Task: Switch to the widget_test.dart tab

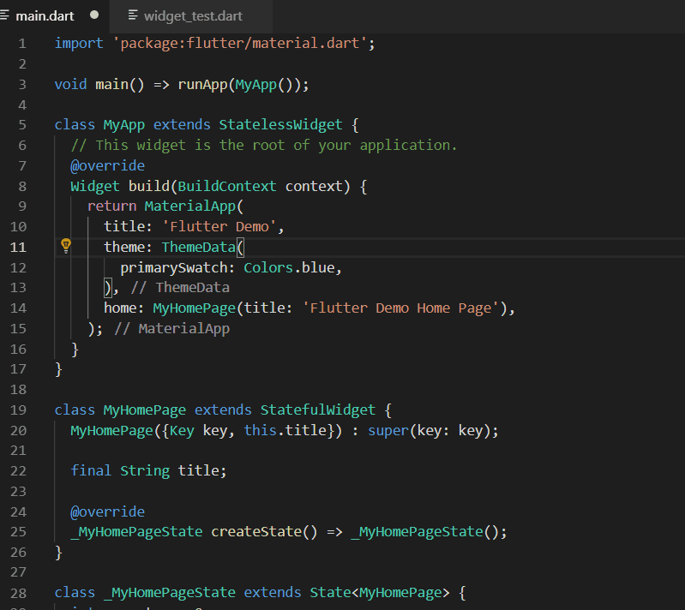Action: tap(193, 16)
